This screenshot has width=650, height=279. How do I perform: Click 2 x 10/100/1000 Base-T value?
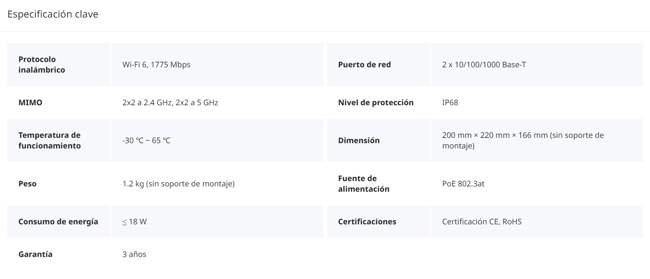click(484, 64)
